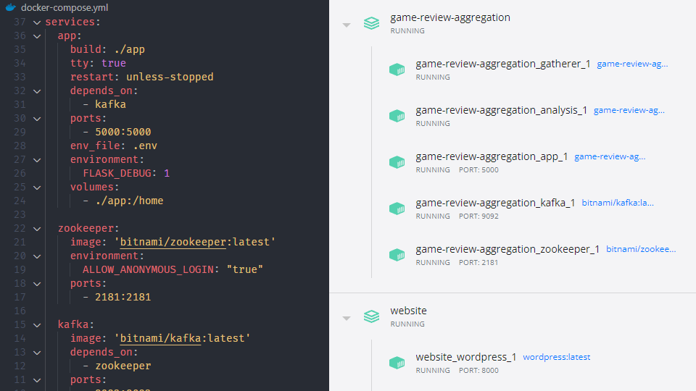Fold the app ports block on line 30
696x391 pixels.
(x=37, y=118)
